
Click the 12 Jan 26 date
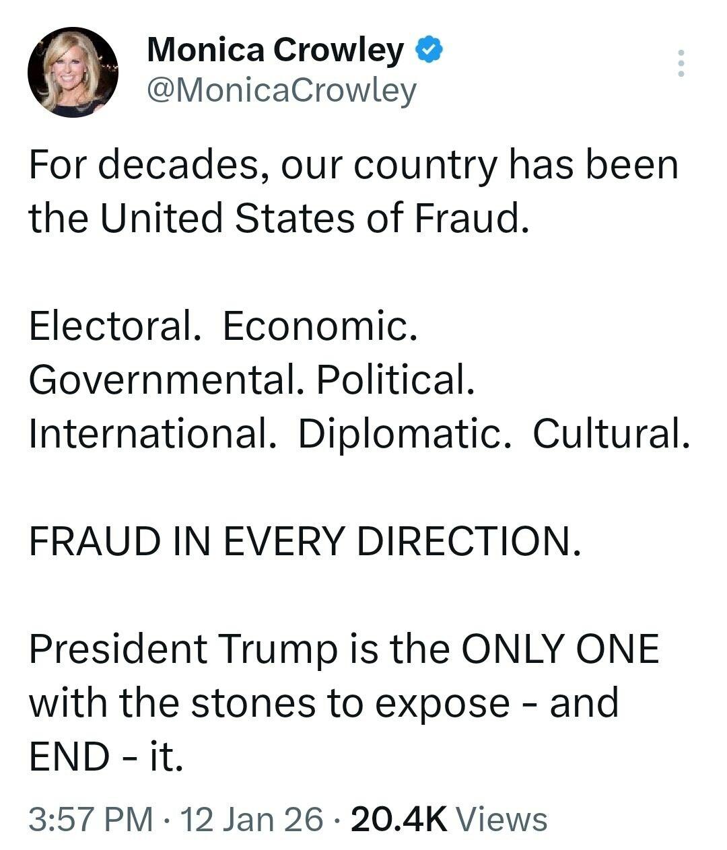click(x=252, y=819)
